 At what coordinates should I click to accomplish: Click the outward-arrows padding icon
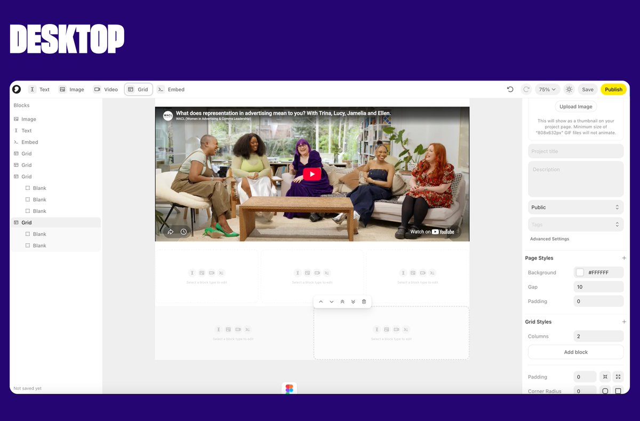pyautogui.click(x=618, y=377)
